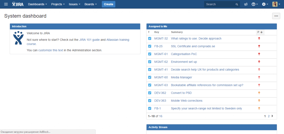Open the administration gear menu
This screenshot has height=134, width=284.
pos(265,4)
